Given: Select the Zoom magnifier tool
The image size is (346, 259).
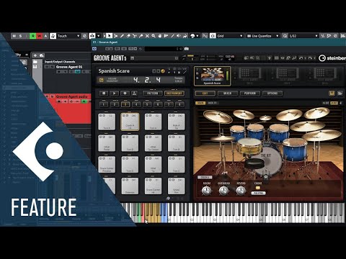Looking at the screenshot, I should point(154,36).
